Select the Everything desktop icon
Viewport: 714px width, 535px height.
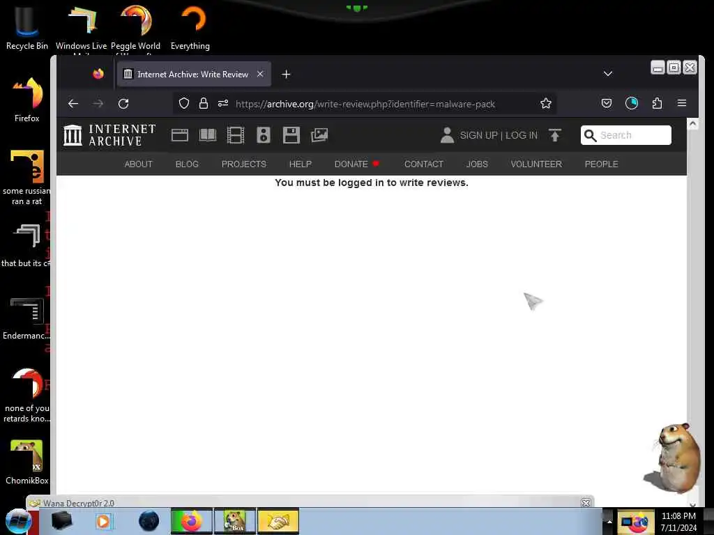click(x=190, y=26)
